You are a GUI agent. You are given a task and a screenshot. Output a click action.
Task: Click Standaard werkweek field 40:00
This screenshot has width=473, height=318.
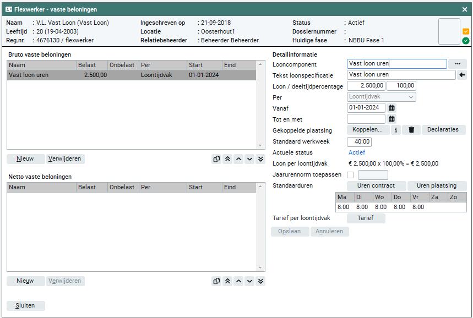click(359, 141)
